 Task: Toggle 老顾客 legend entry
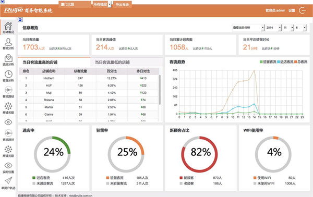187,183
